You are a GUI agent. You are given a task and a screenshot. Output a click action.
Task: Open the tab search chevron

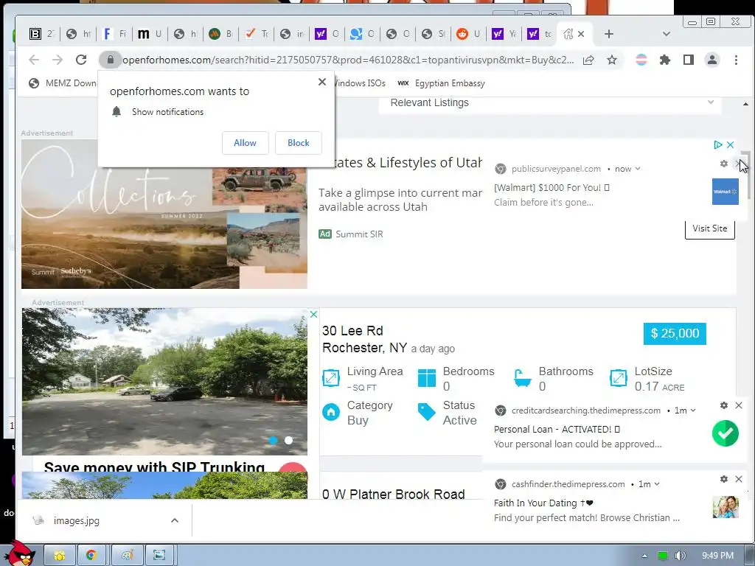coord(667,34)
